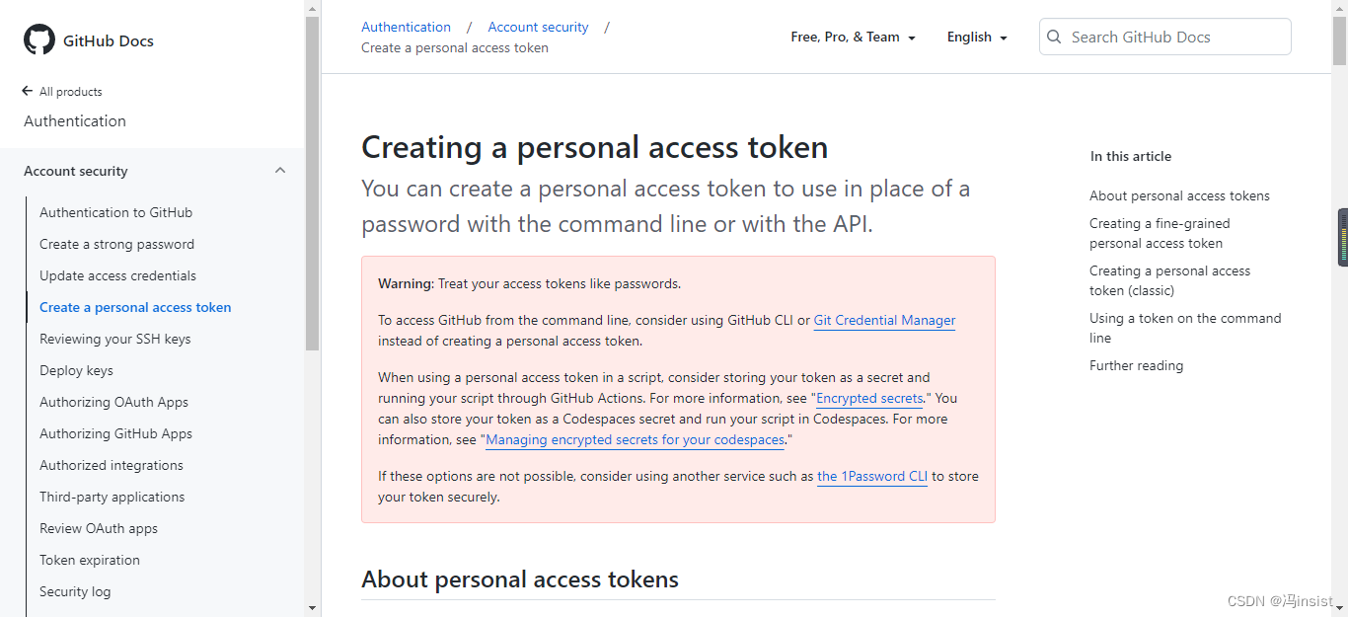1348x617 pixels.
Task: Open the Authentication breadcrumb link
Action: click(406, 27)
